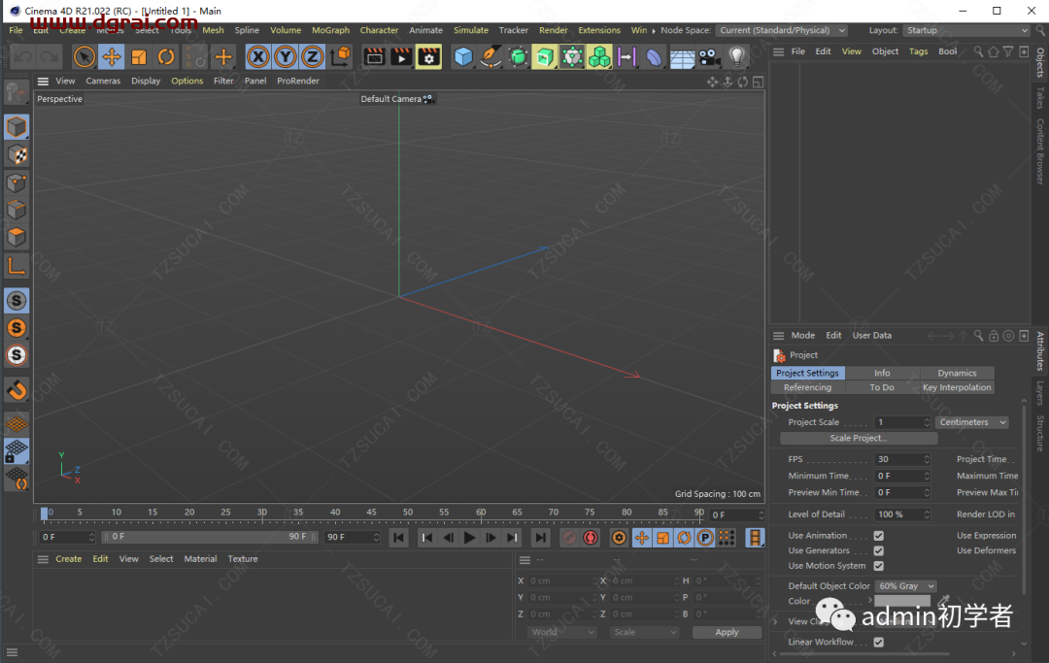This screenshot has width=1049, height=663.
Task: Toggle the Record Active Objects button
Action: 591,538
